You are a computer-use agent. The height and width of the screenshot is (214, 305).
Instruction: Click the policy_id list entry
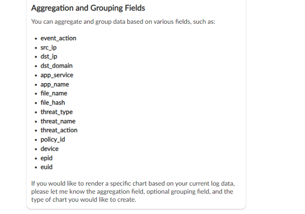pos(52,139)
